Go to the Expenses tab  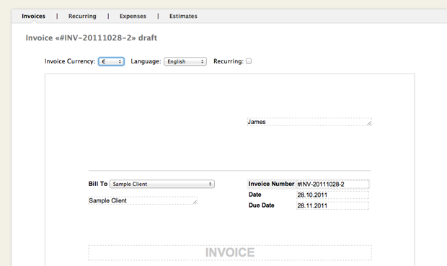(133, 17)
